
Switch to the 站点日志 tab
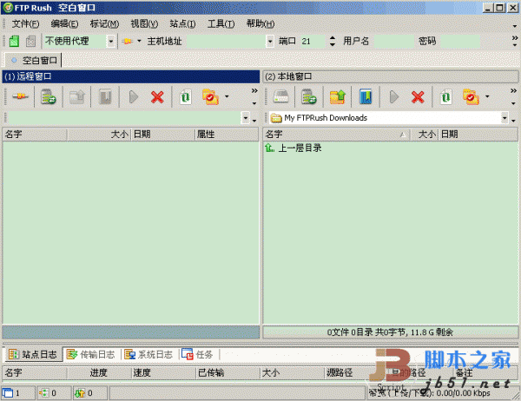point(33,354)
